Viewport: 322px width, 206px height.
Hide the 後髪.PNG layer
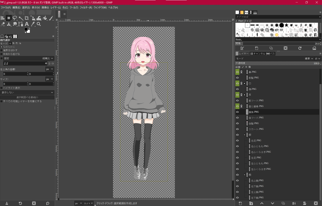tap(237, 123)
